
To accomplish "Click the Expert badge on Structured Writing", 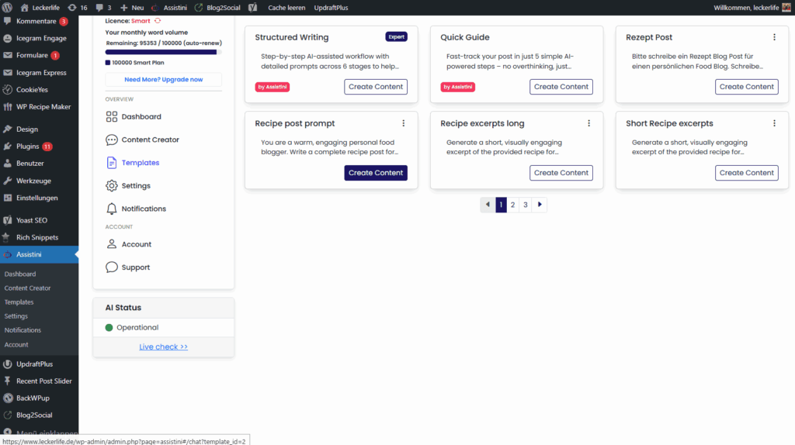I will 397,37.
